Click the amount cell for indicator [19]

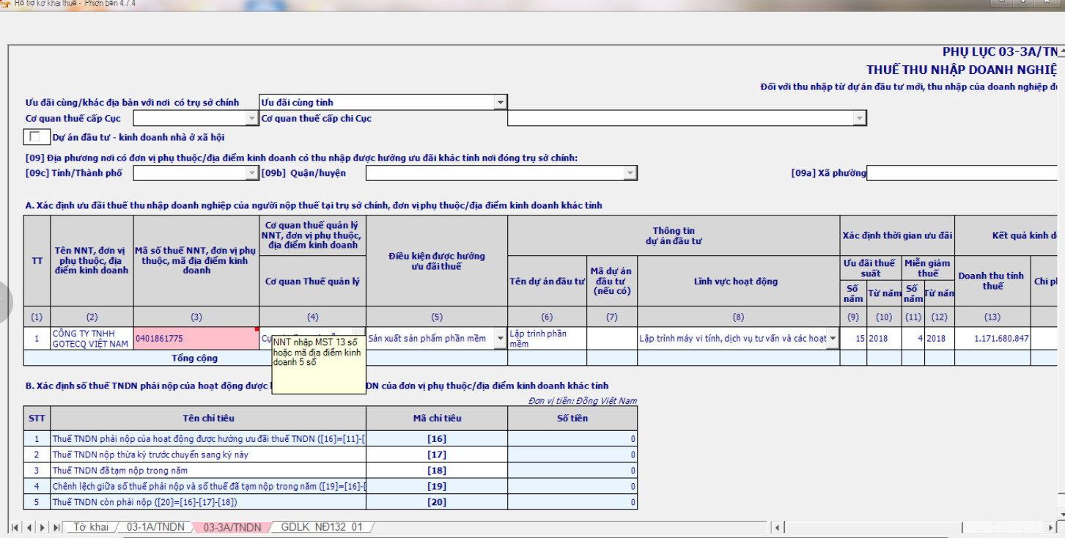tap(572, 487)
